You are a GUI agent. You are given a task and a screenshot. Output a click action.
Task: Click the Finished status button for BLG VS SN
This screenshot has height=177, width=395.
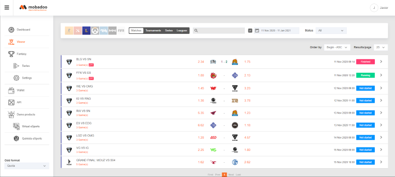pos(365,61)
